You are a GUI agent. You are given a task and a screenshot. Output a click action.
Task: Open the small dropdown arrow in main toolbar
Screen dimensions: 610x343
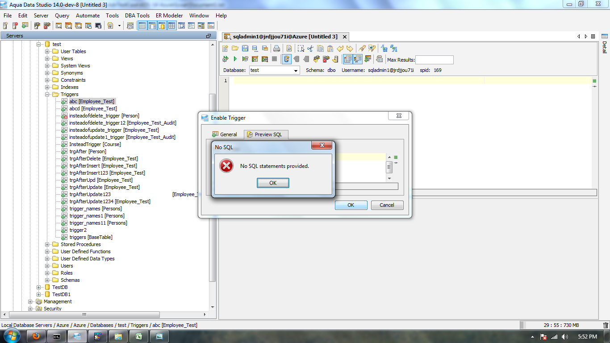click(x=119, y=25)
